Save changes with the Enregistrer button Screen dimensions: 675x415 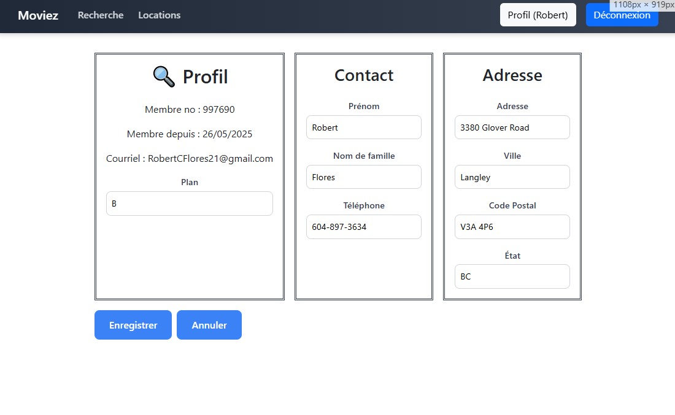click(x=133, y=325)
